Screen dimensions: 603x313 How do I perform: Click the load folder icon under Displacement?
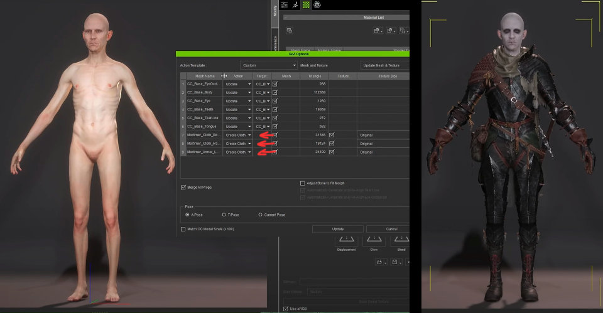(x=380, y=262)
